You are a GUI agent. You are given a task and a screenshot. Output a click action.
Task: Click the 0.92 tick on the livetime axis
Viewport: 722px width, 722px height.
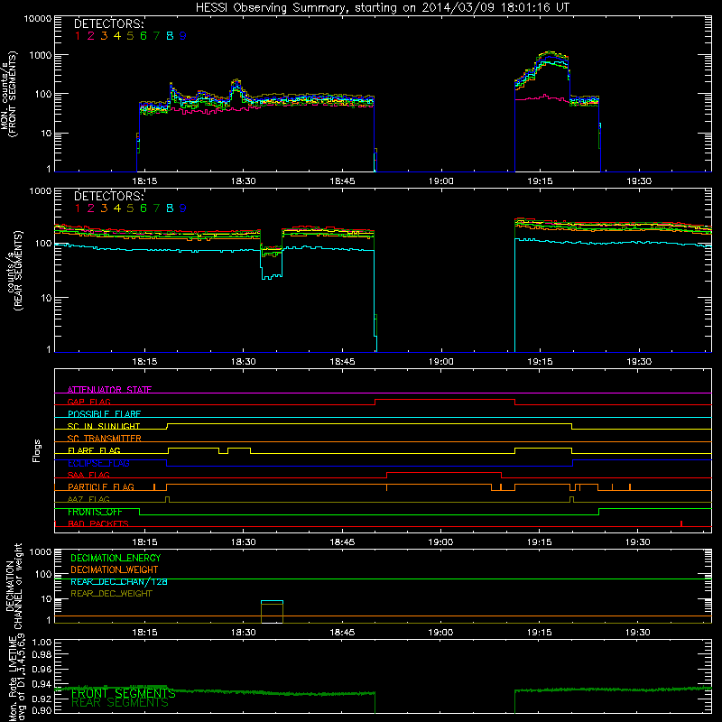(42, 698)
